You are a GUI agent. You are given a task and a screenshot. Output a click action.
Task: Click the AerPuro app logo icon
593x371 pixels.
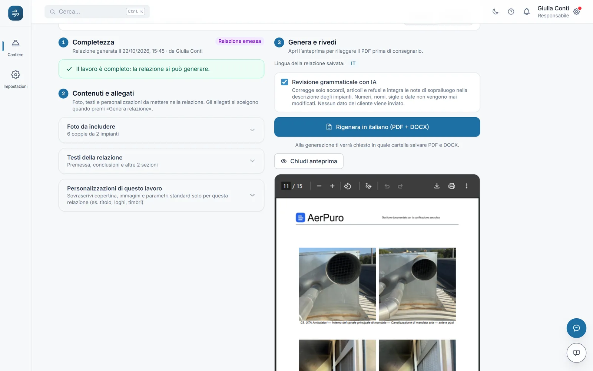pos(16,13)
